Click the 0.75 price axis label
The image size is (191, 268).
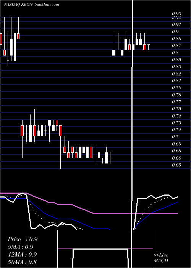click(176, 109)
